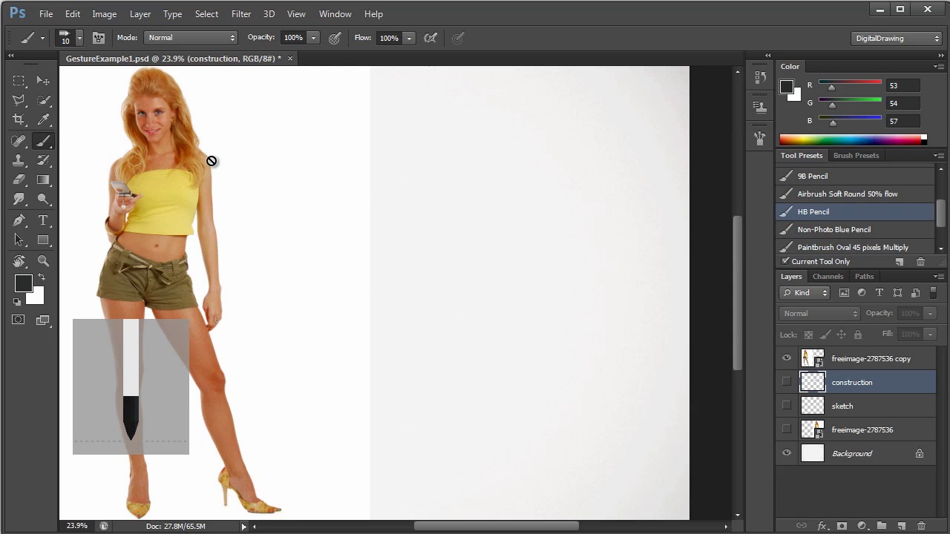Open the layer blend mode Normal dropdown
The image size is (950, 534).
819,313
